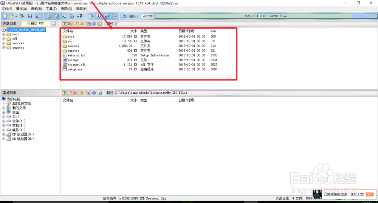Click the image path field showing /
Image resolution: width=378 pixels, height=203 pixels.
tap(246, 24)
